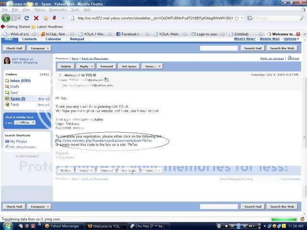Open the bottom Compose dropdown
The height and width of the screenshot is (230, 307).
(39, 207)
